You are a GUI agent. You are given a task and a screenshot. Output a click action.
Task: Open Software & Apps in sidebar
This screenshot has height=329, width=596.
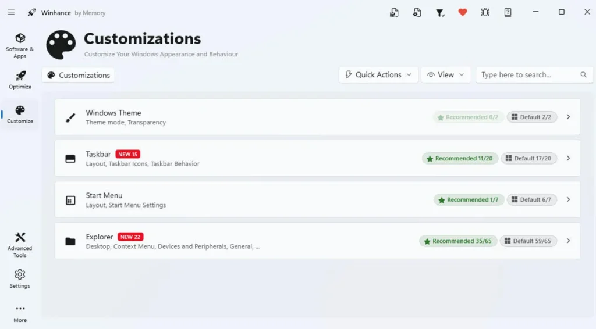tap(20, 45)
